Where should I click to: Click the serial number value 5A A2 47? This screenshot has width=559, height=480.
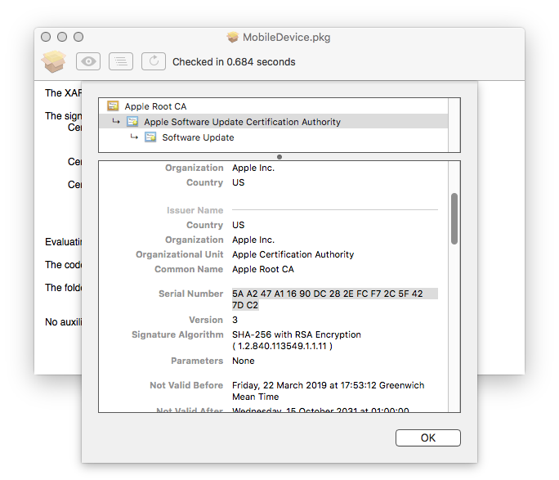pos(335,299)
